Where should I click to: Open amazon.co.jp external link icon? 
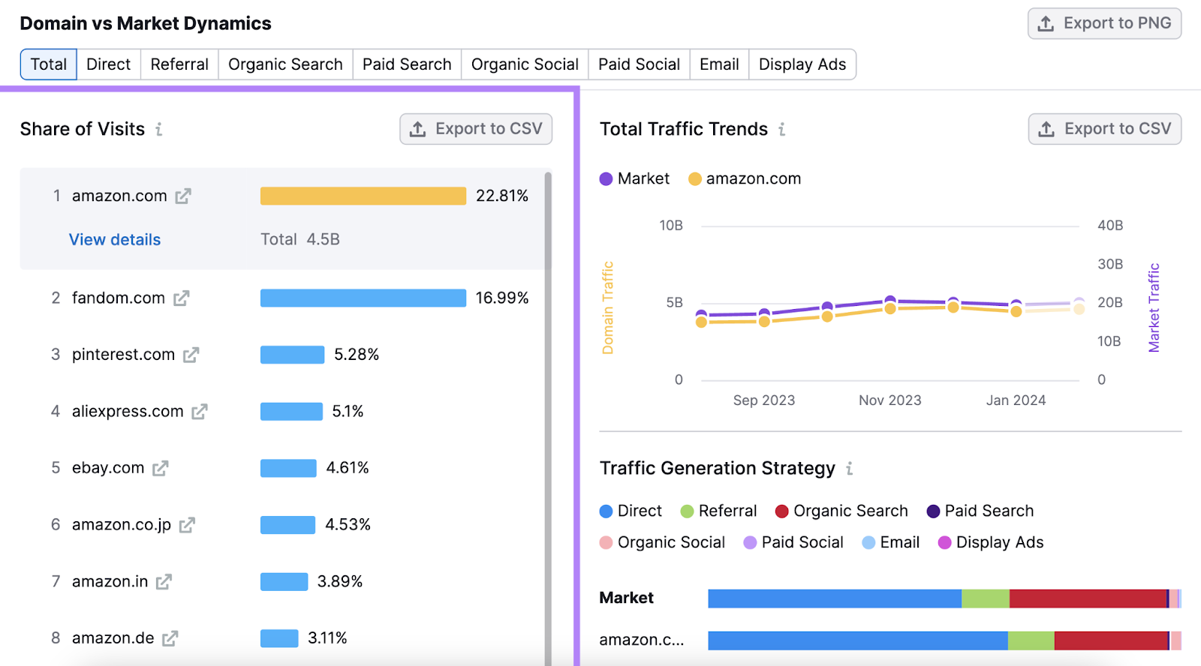pyautogui.click(x=187, y=525)
